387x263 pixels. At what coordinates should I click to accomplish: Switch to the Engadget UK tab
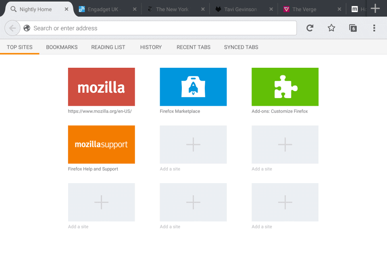103,8
